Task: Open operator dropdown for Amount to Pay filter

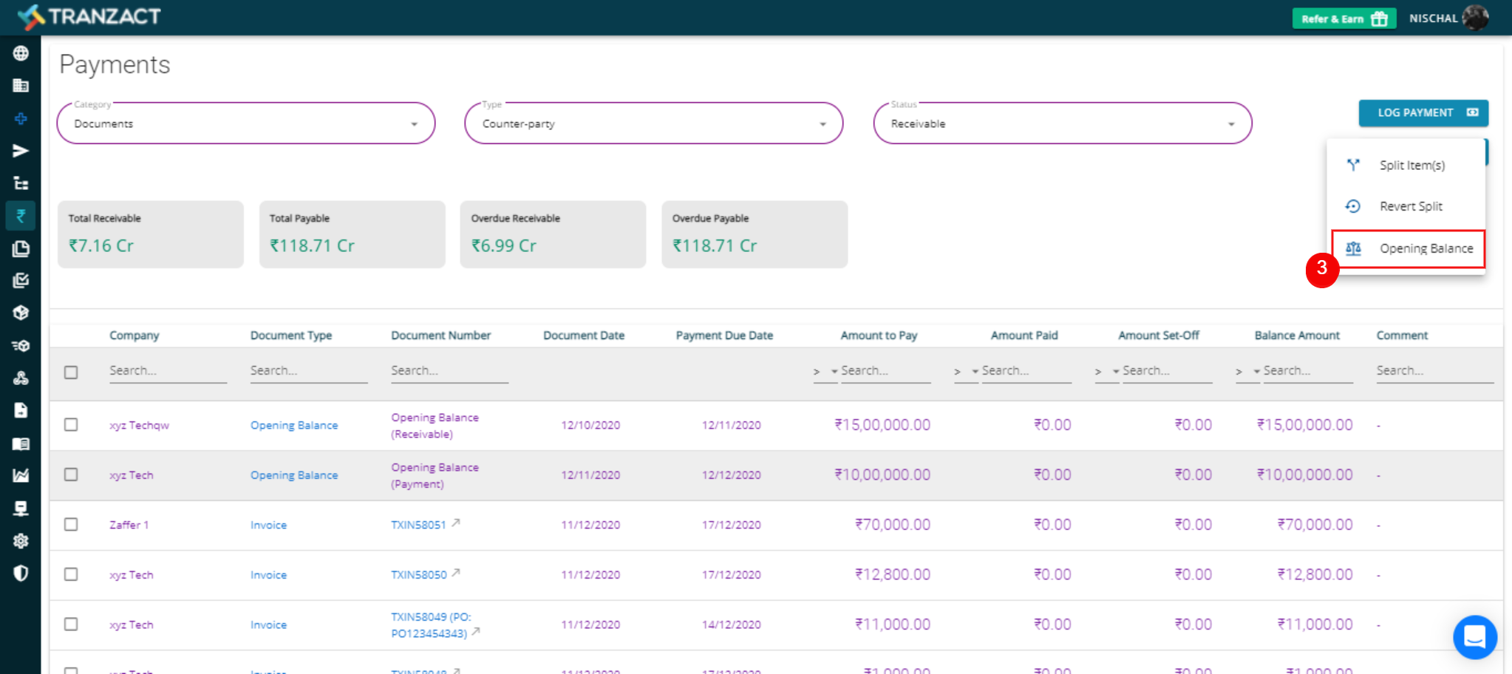Action: pos(825,371)
